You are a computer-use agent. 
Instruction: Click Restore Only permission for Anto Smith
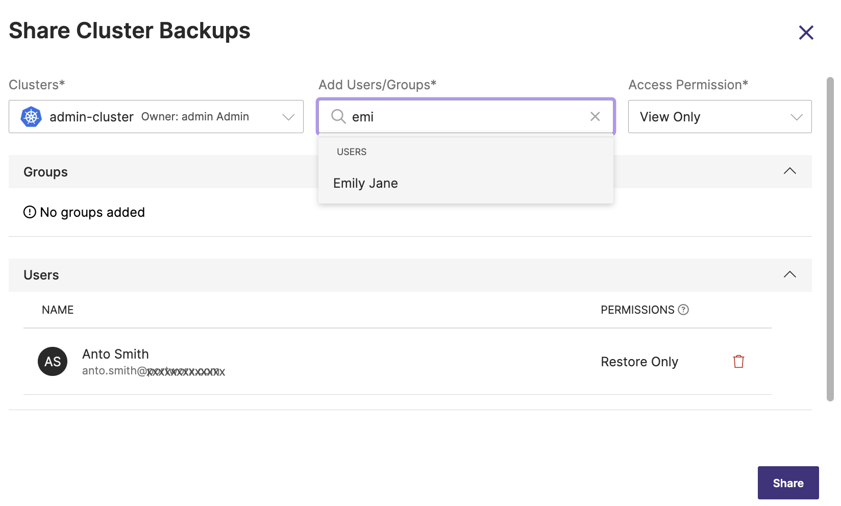click(x=639, y=362)
